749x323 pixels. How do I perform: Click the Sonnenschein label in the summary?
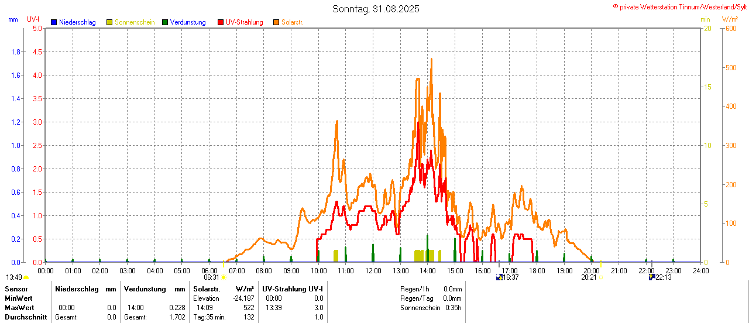pos(420,308)
